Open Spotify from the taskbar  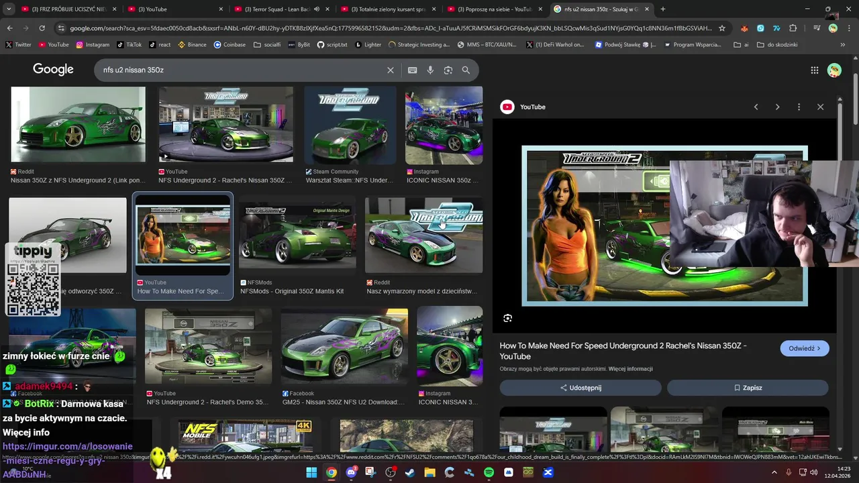[489, 472]
